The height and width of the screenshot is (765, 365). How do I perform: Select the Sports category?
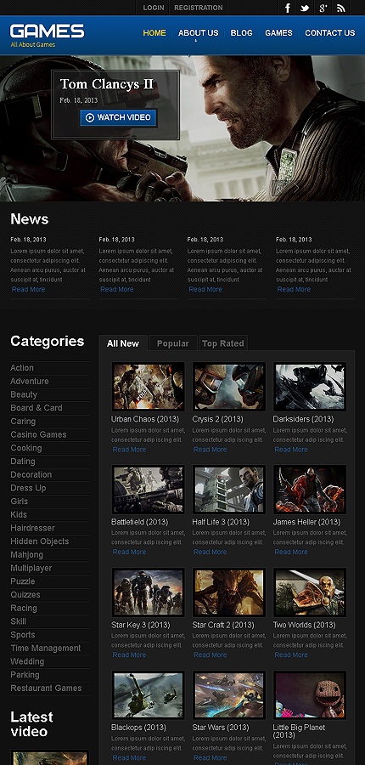23,635
